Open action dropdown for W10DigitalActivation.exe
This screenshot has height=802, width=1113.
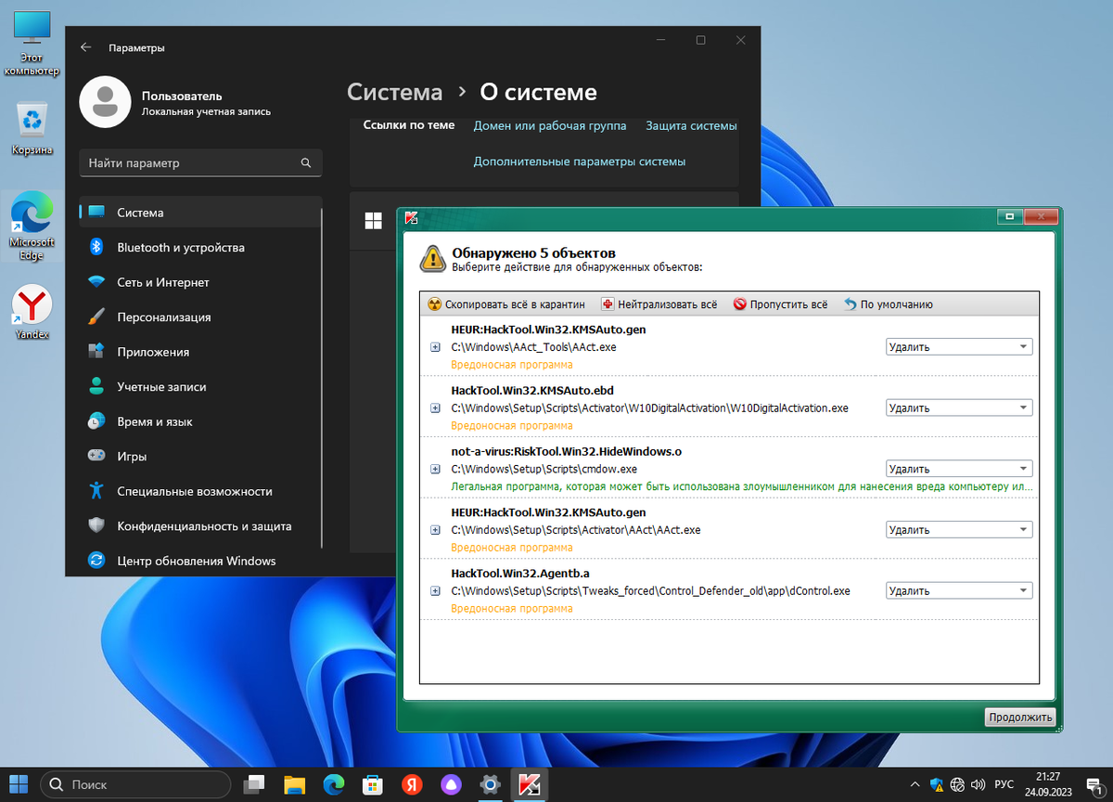click(x=958, y=407)
